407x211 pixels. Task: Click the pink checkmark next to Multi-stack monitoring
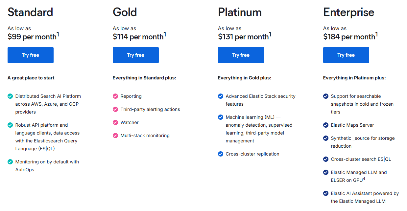tap(115, 136)
